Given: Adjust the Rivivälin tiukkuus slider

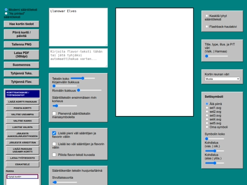Looking at the screenshot, I should tap(89, 90).
